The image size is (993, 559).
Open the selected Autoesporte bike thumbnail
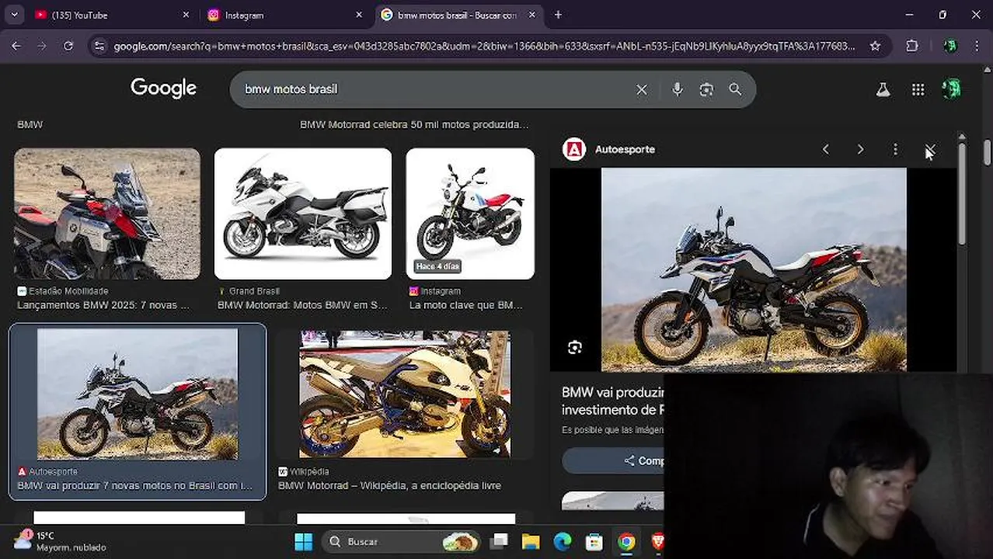pyautogui.click(x=138, y=394)
